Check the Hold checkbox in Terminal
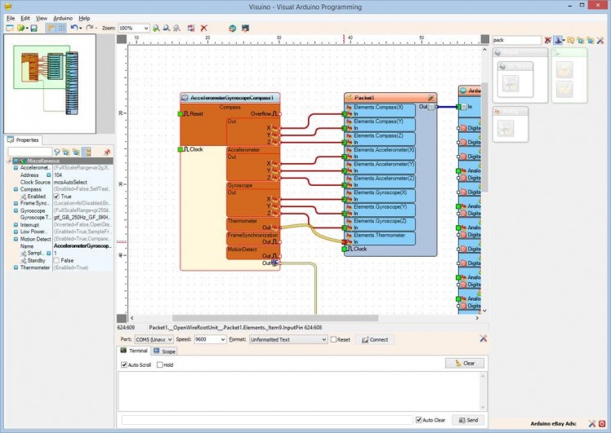The image size is (611, 433). [x=160, y=365]
